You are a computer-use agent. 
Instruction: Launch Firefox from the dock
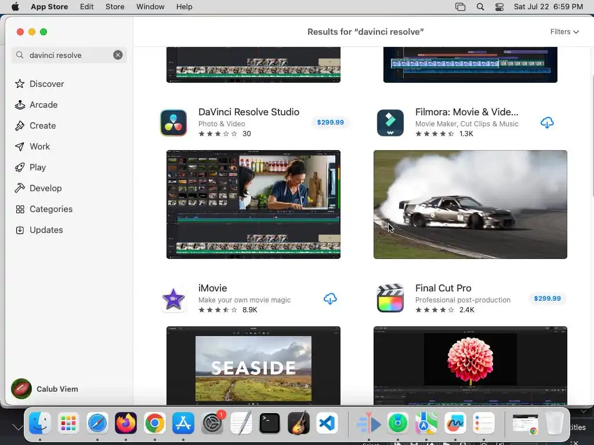pos(126,423)
